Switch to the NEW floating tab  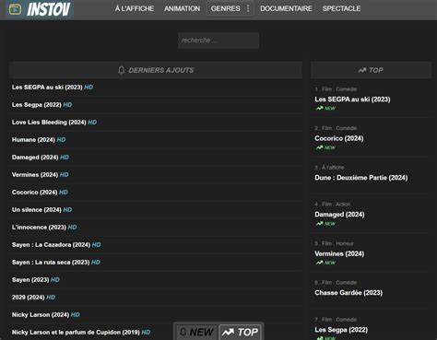tap(197, 332)
